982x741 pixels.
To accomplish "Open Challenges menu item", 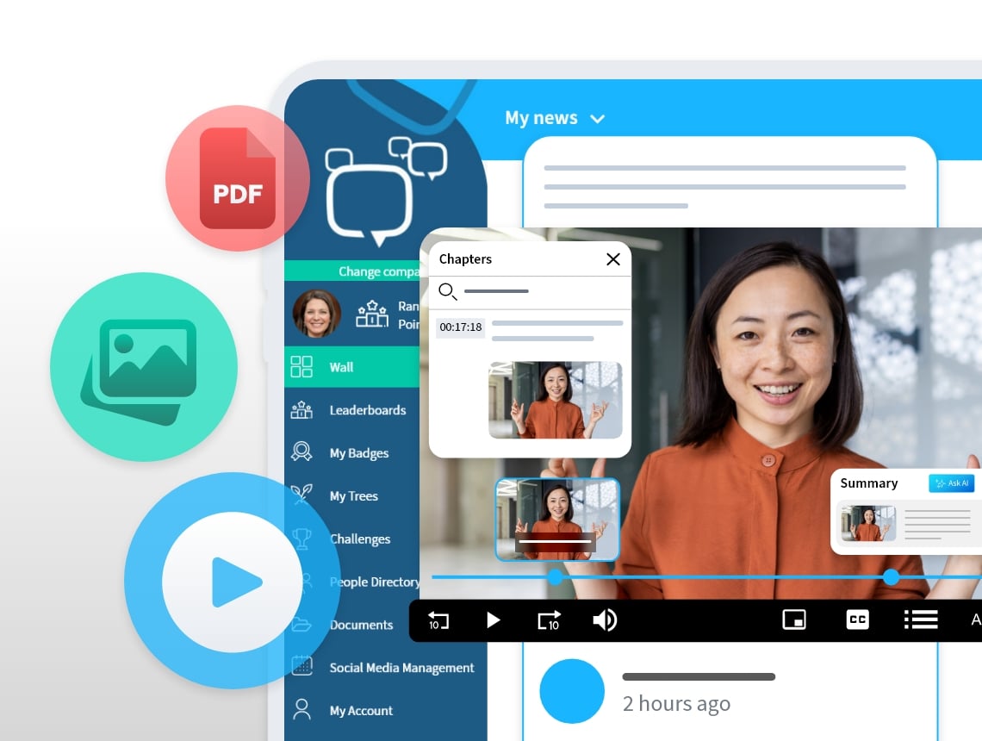I will [360, 539].
